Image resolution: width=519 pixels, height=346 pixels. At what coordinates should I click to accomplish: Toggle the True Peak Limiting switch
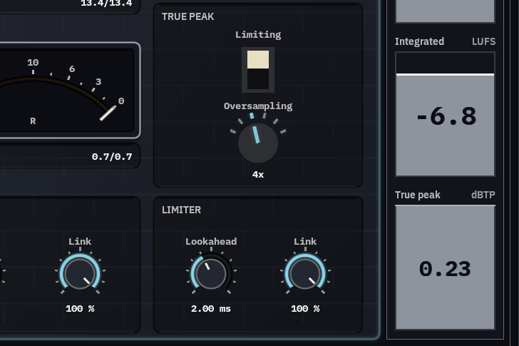click(258, 70)
